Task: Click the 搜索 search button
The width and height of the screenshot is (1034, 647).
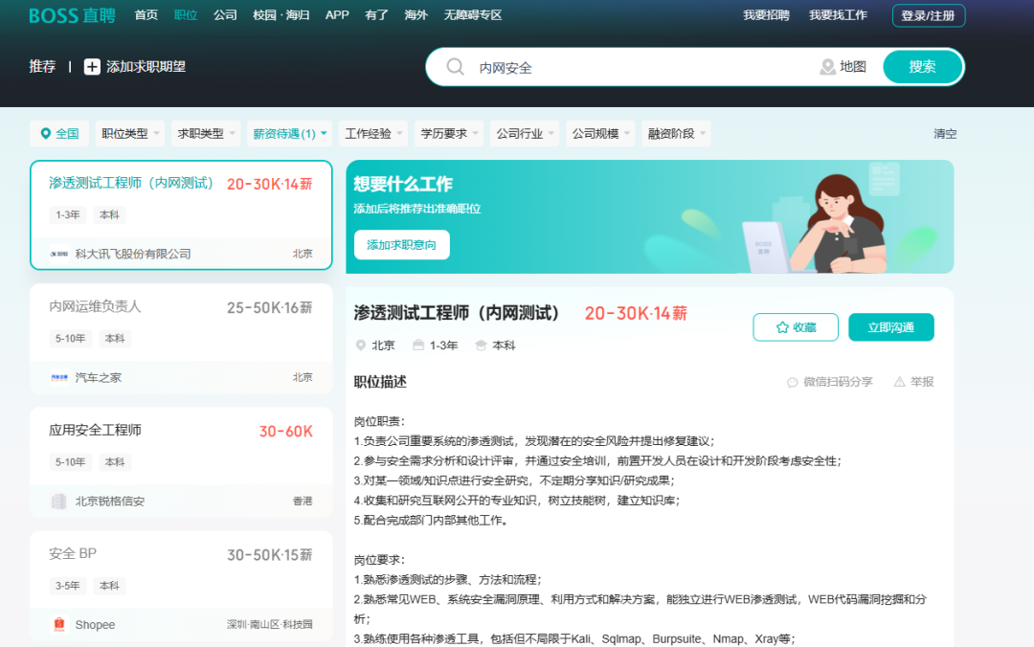Action: pyautogui.click(x=922, y=67)
